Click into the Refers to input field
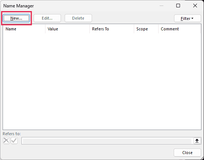 coord(107,141)
